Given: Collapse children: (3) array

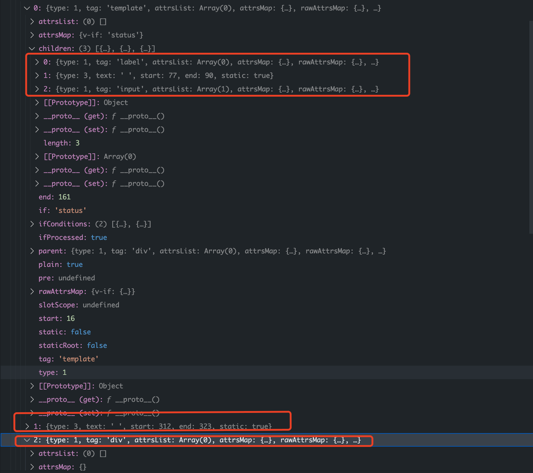Looking at the screenshot, I should [x=32, y=49].
